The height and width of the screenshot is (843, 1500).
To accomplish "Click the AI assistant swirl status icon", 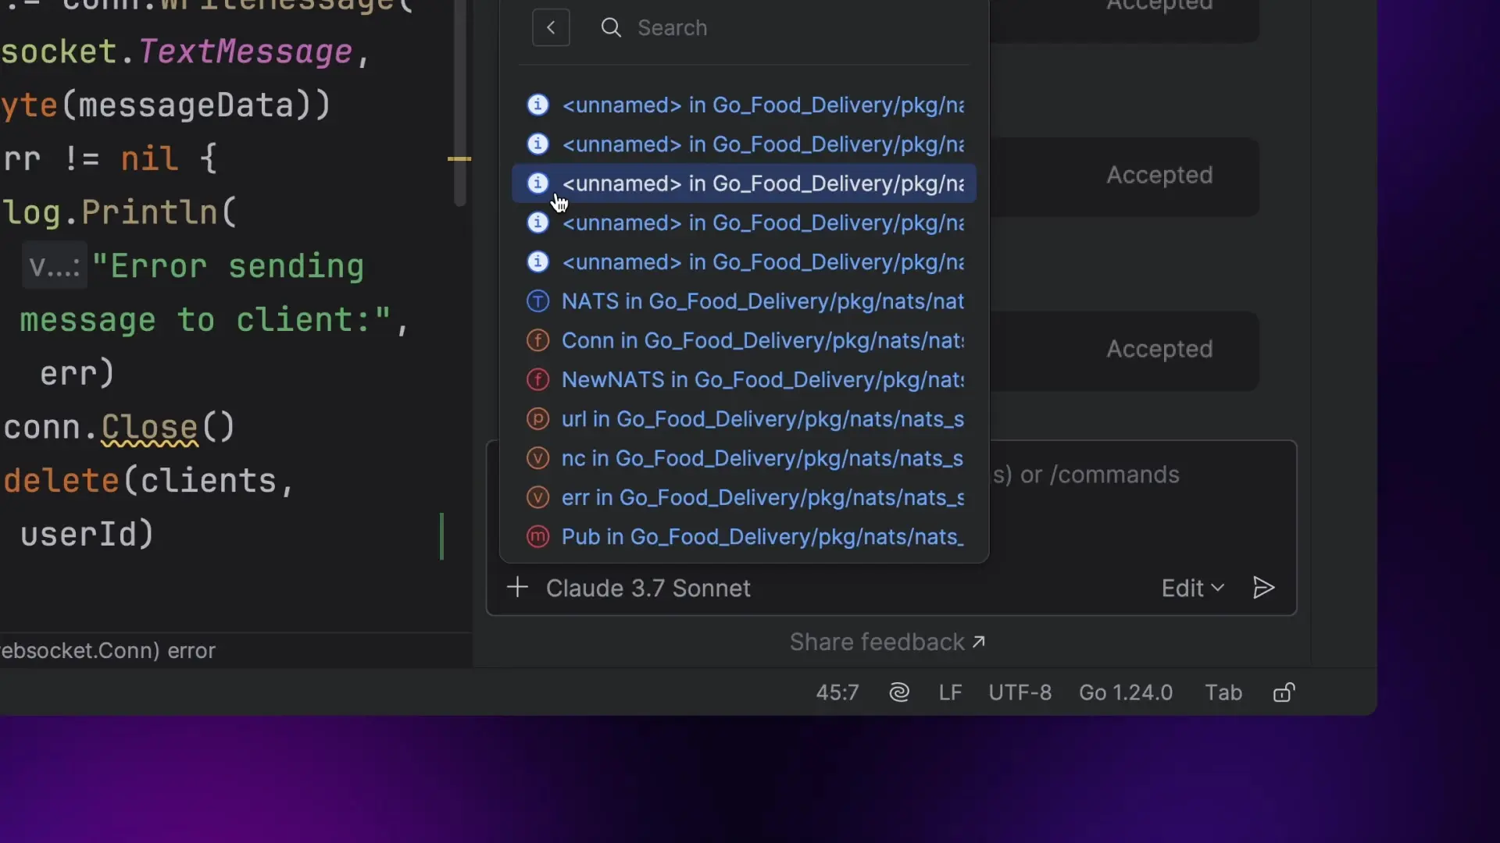I will tap(899, 692).
